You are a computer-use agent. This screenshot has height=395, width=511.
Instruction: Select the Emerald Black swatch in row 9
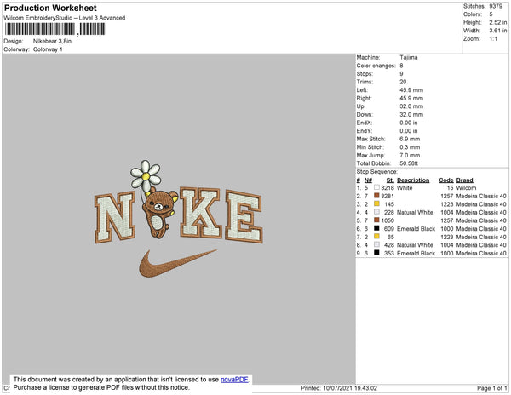pyautogui.click(x=376, y=252)
